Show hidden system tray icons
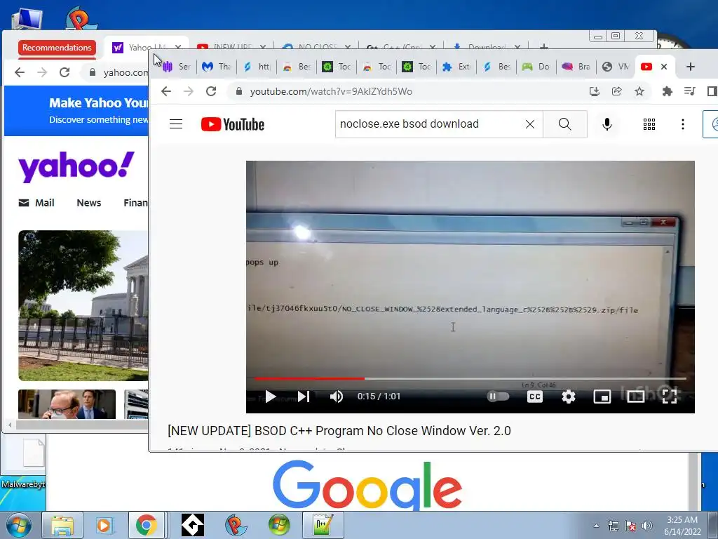718x539 pixels. [596, 526]
